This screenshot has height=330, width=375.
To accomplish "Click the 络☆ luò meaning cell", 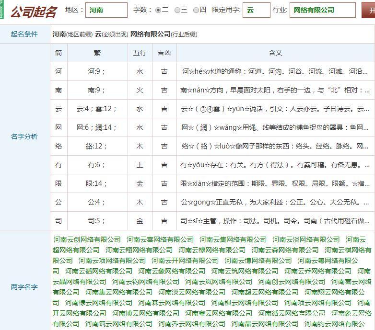I will [x=276, y=146].
